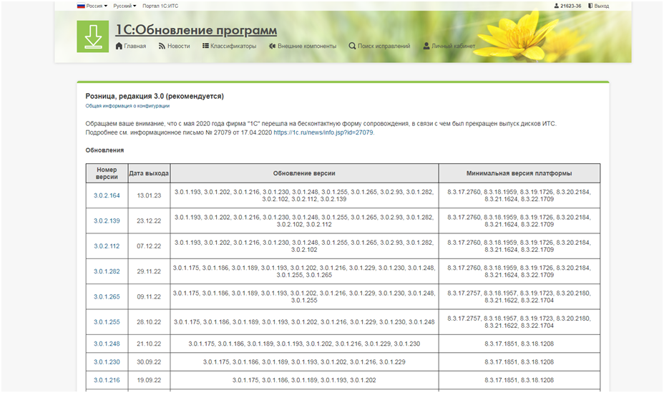Viewport: 664px width, 393px height.
Task: Click the RSS icon beside Новости
Action: (162, 46)
